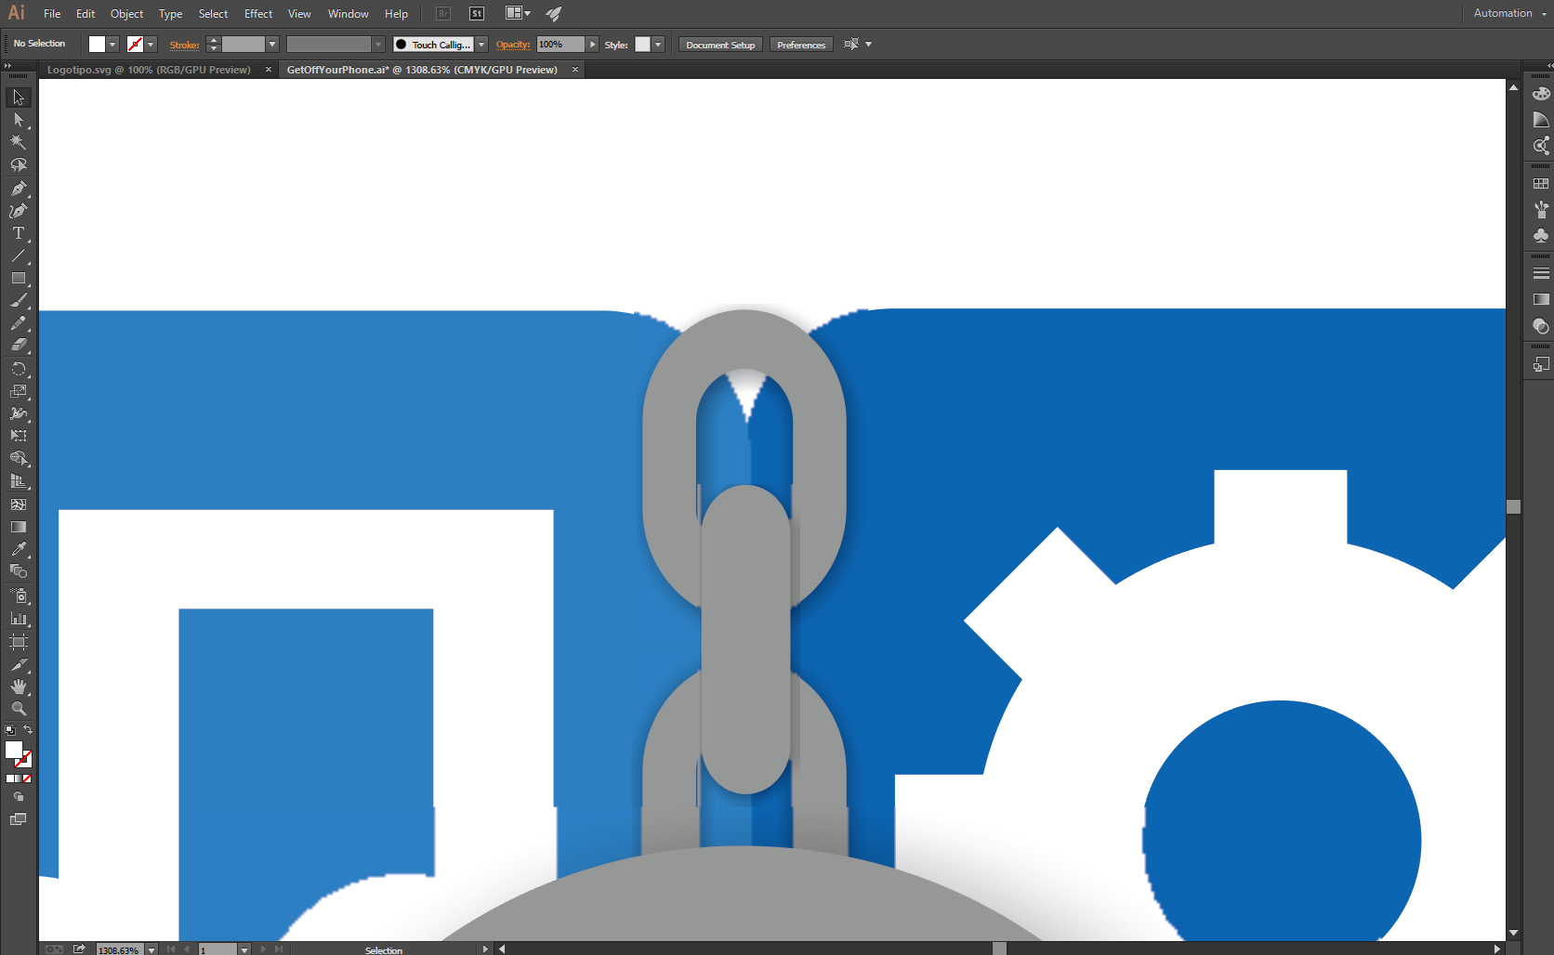This screenshot has height=955, width=1554.
Task: Open the Automation workspace switcher
Action: (x=1509, y=13)
